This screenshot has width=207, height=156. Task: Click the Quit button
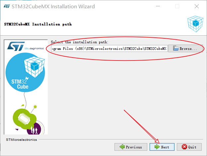(189, 147)
